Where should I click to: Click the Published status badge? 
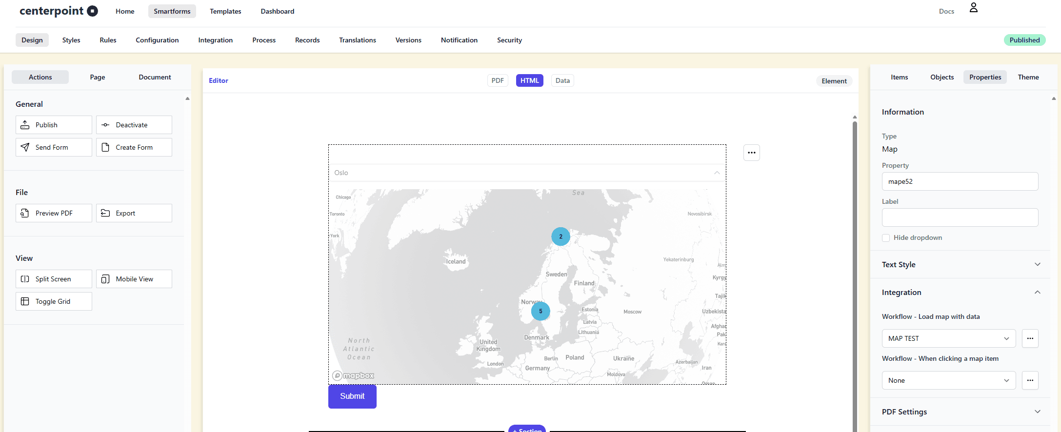(1024, 40)
